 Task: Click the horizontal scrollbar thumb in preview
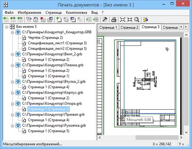click(157, 138)
